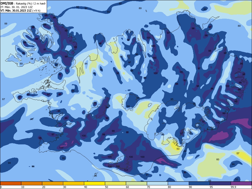The width and height of the screenshot is (252, 189).
Task: Click the '53' humidity value on the map
Action: pyautogui.click(x=178, y=149)
